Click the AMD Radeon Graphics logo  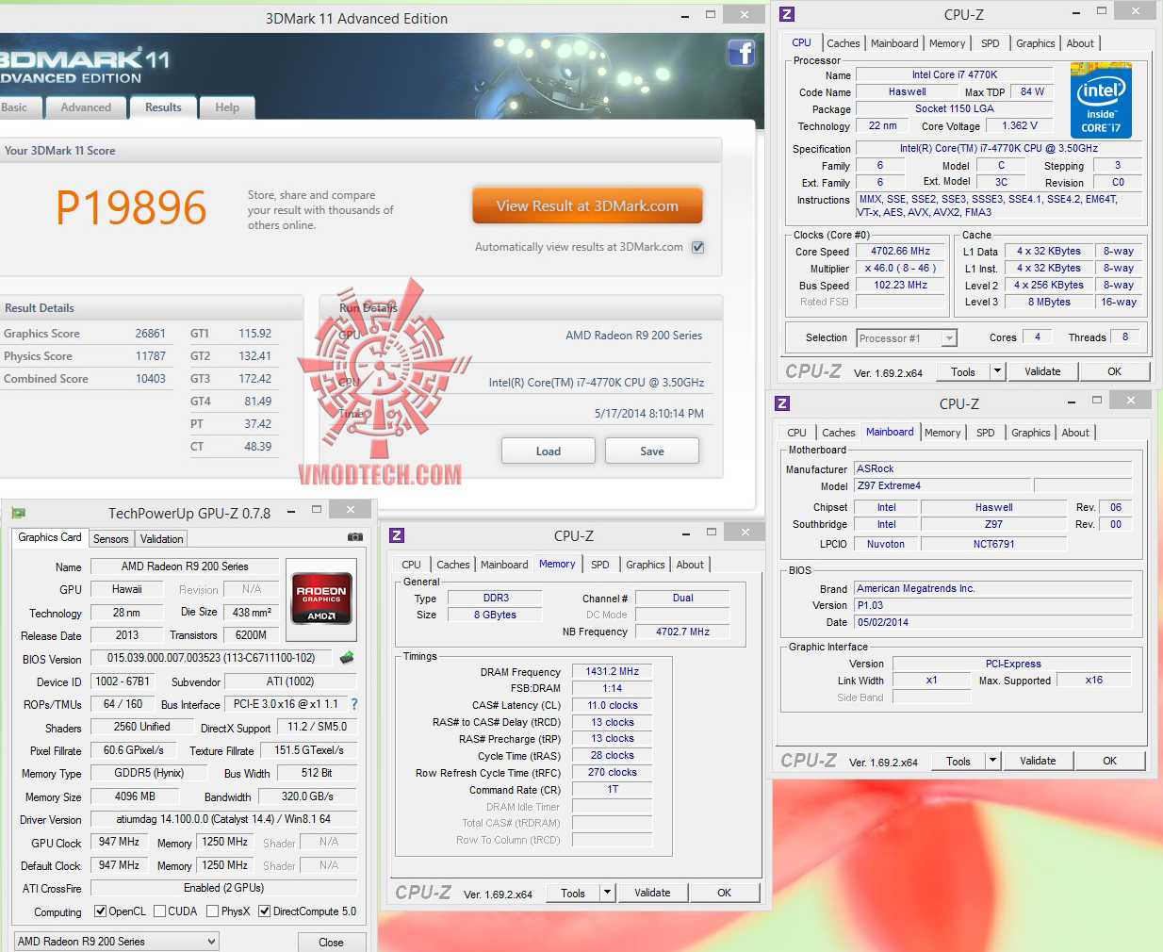tap(321, 598)
